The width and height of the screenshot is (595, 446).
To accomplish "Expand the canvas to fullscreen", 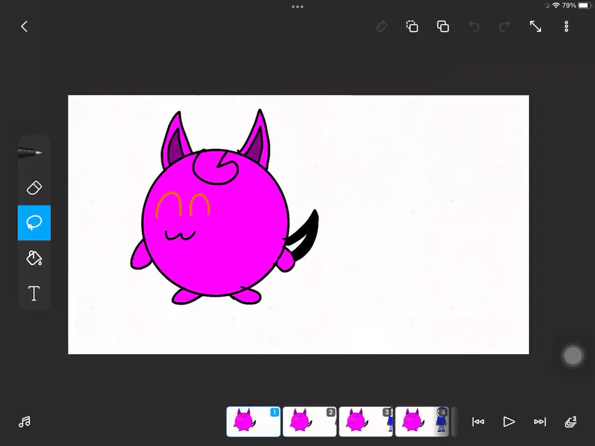I will pyautogui.click(x=535, y=26).
